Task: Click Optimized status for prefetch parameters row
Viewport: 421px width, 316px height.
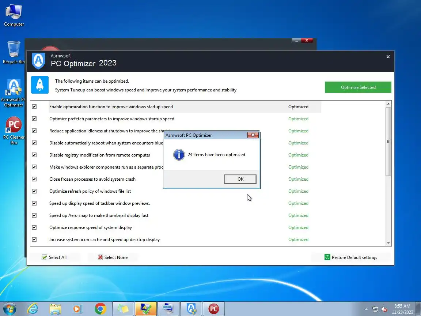Action: (298, 119)
